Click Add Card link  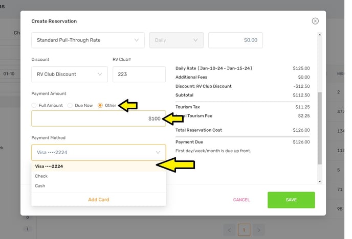[x=98, y=200]
